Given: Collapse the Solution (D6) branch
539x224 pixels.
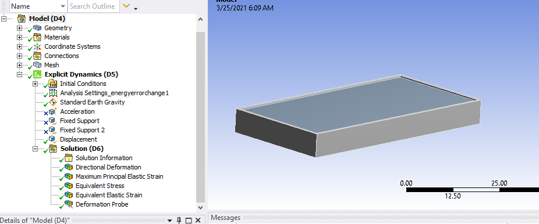Looking at the screenshot, I should click(x=35, y=149).
